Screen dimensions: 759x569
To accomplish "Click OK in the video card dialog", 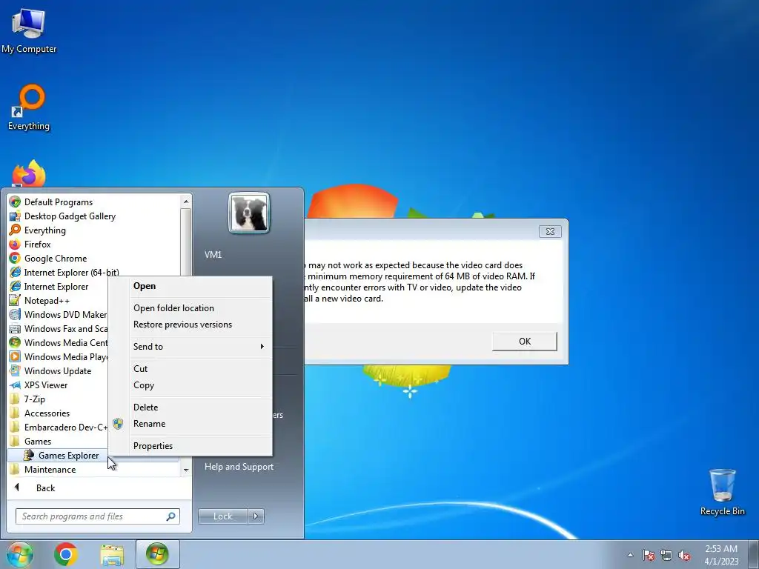I will [x=524, y=341].
